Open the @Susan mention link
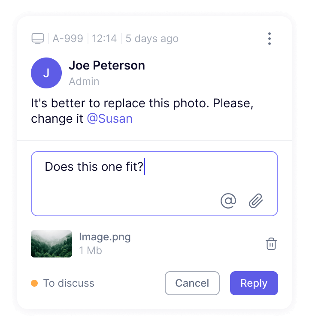309x327 pixels. [110, 119]
